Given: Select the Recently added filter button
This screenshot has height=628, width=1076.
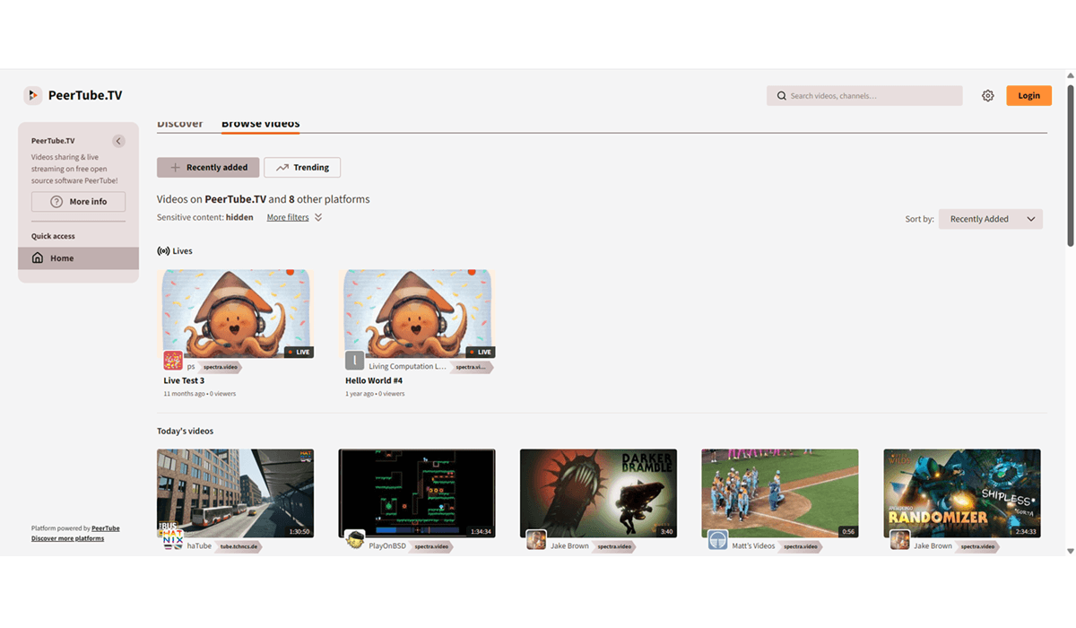Looking at the screenshot, I should pyautogui.click(x=208, y=168).
